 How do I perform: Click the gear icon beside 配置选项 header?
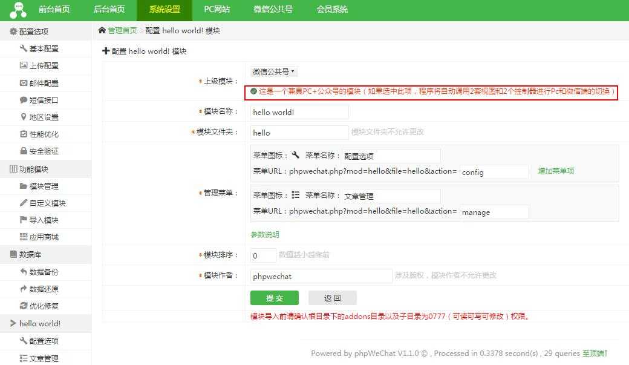coord(13,31)
